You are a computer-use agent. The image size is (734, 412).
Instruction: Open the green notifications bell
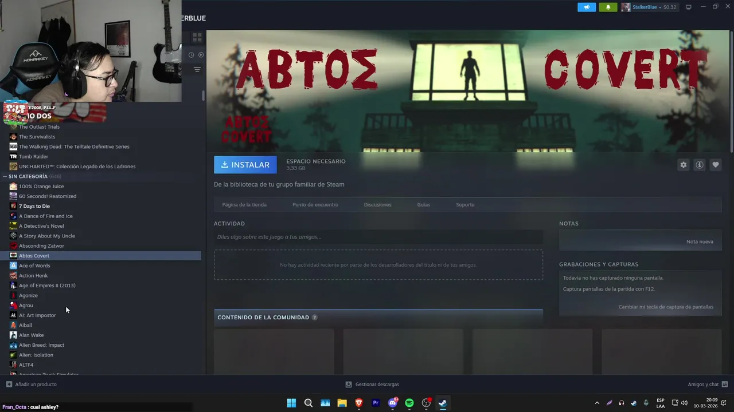(608, 7)
